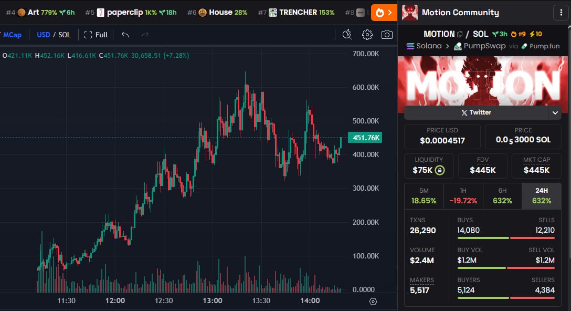The image size is (571, 311).
Task: Open trending token #4 Art
Action: (40, 13)
